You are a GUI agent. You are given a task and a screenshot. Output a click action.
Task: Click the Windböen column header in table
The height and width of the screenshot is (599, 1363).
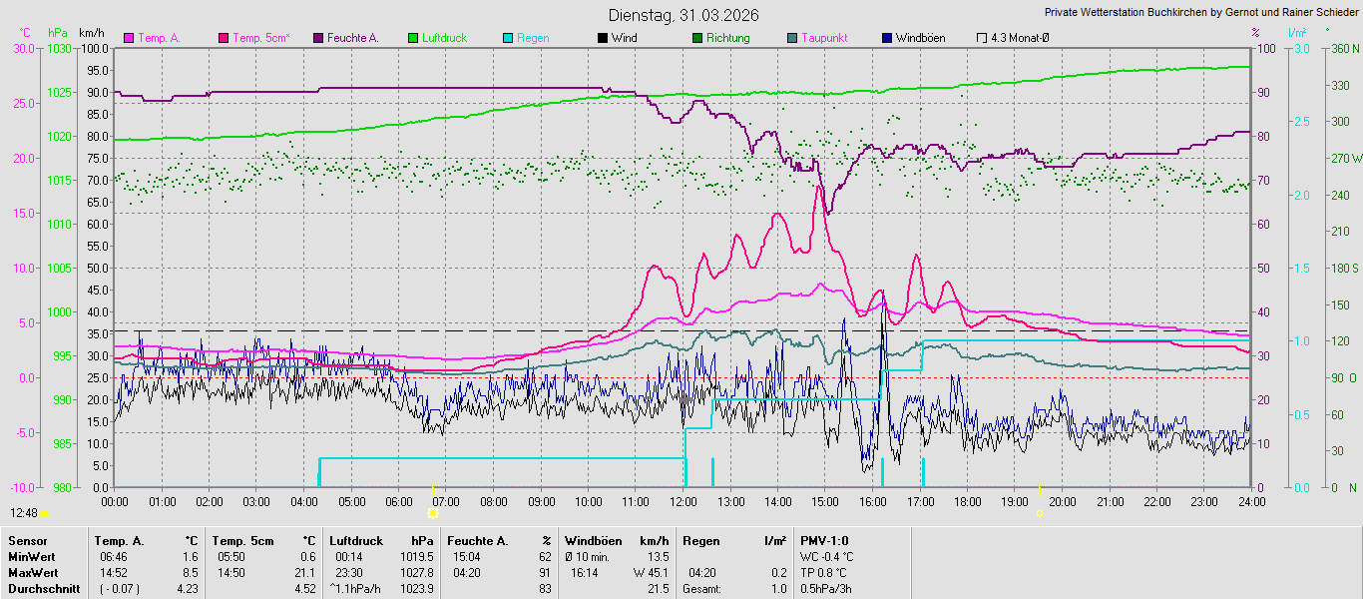[594, 540]
